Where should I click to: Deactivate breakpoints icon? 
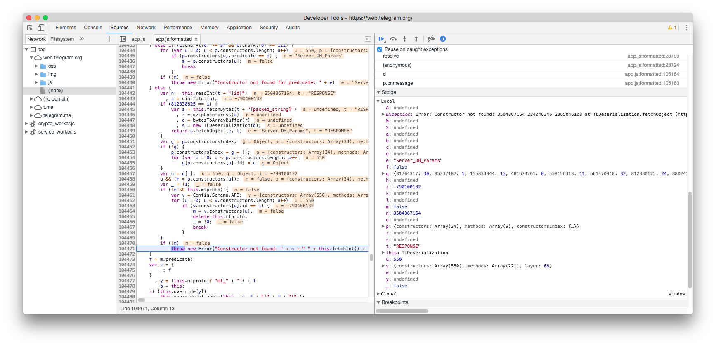(x=431, y=39)
